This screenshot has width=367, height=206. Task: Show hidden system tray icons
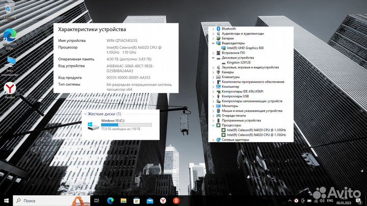pos(290,200)
